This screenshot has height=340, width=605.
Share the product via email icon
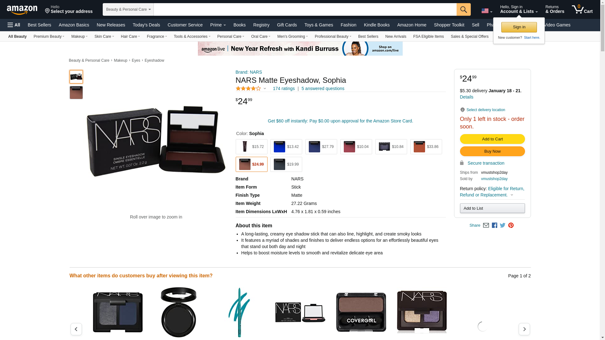pyautogui.click(x=486, y=225)
